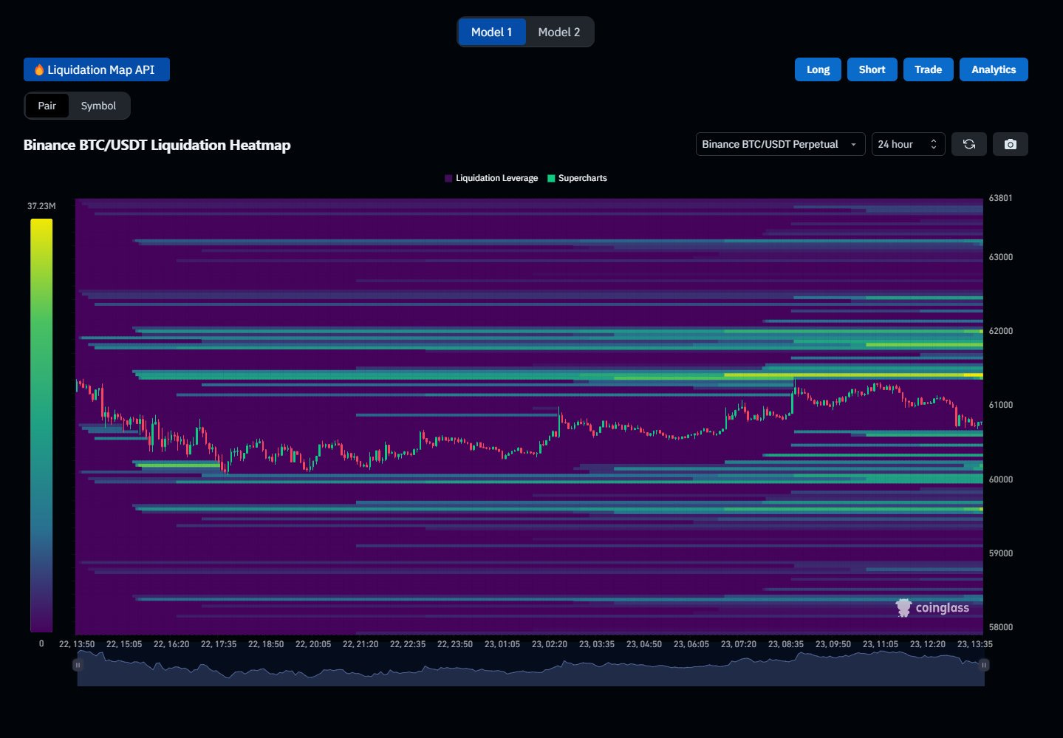Click the 58000 price axis label
Image resolution: width=1063 pixels, height=738 pixels.
coord(1001,627)
